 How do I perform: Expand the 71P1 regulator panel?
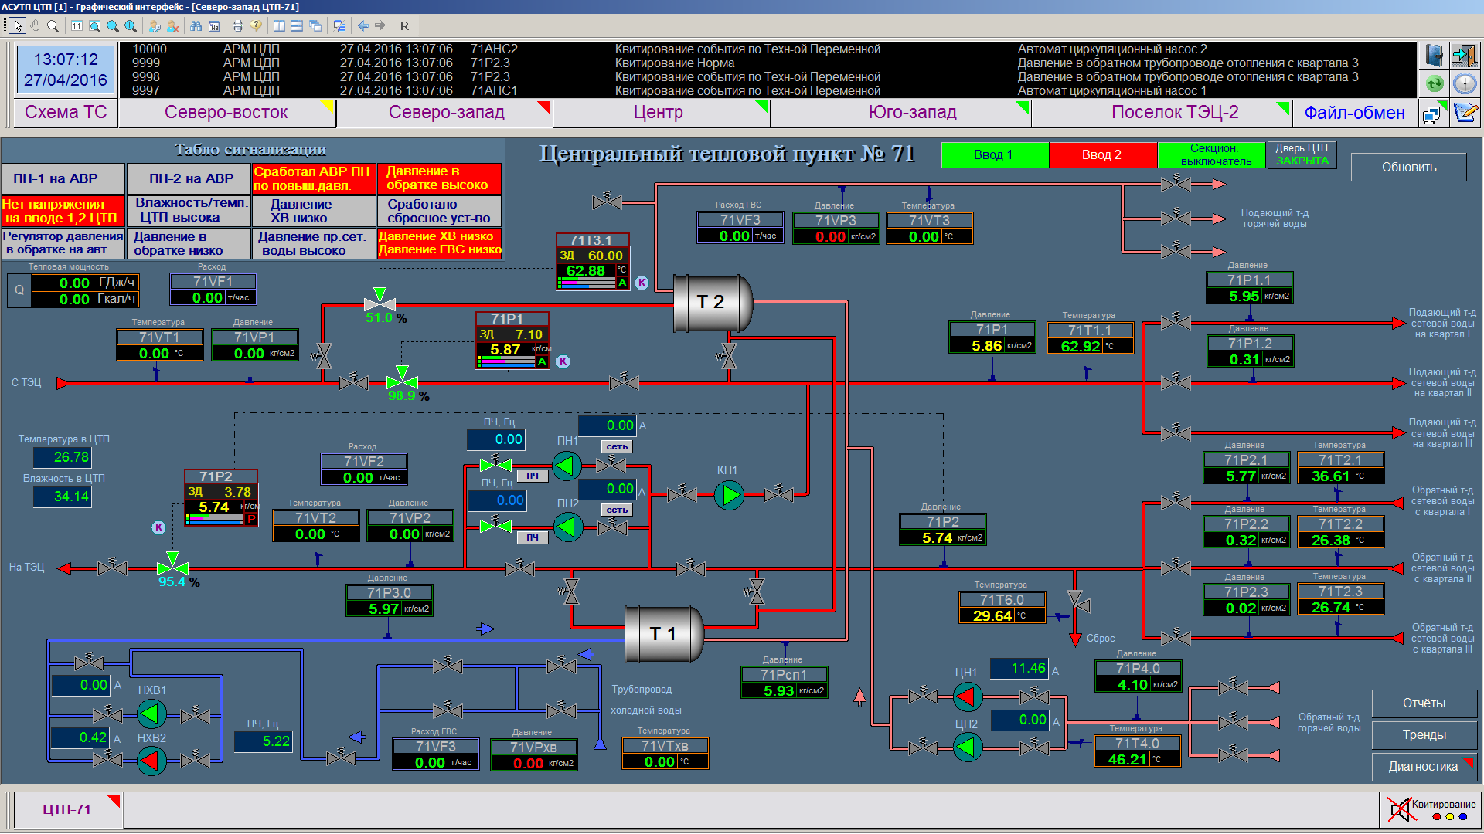click(x=512, y=341)
